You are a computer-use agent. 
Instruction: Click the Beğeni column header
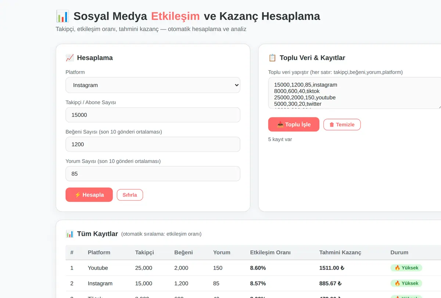click(183, 252)
